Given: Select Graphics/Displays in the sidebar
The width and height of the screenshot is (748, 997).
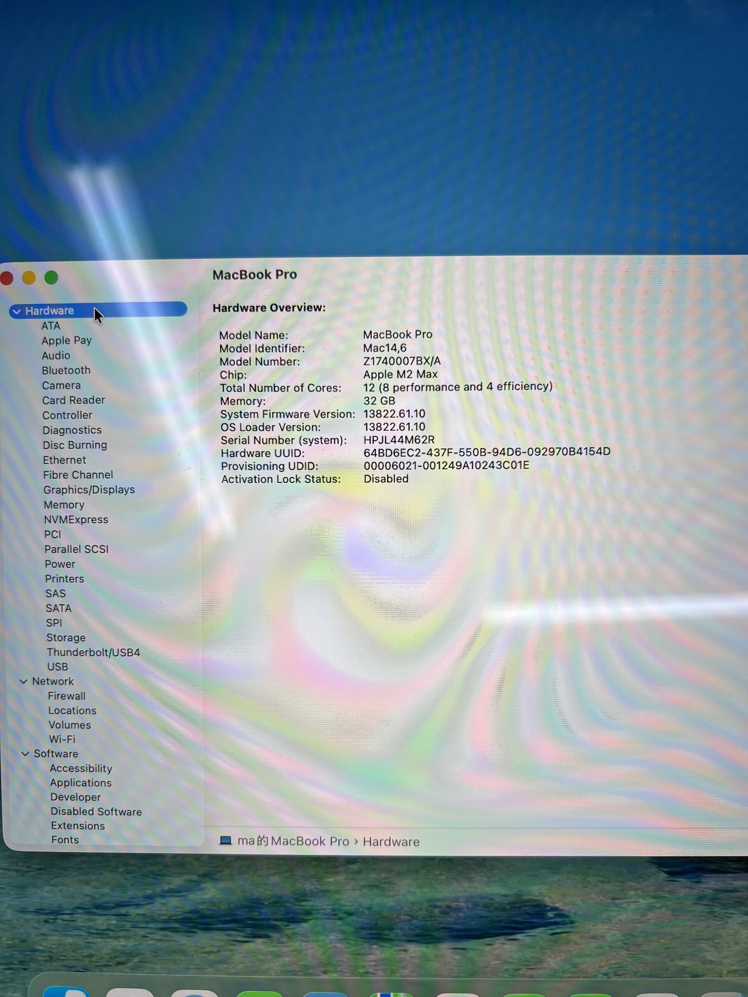Looking at the screenshot, I should click(89, 490).
